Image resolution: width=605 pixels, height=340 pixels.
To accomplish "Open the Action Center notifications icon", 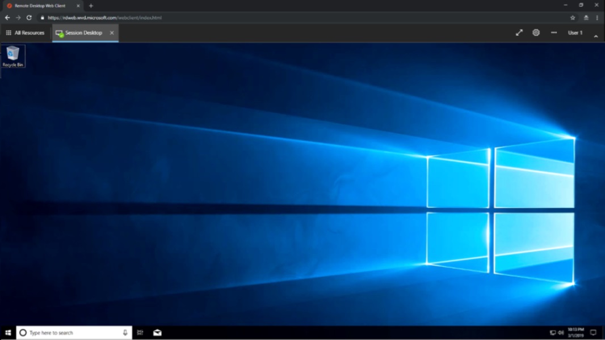I will 593,333.
